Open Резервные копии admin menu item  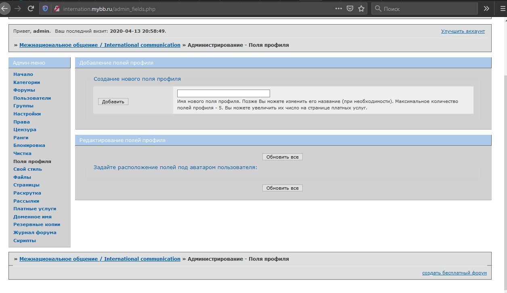coord(37,224)
